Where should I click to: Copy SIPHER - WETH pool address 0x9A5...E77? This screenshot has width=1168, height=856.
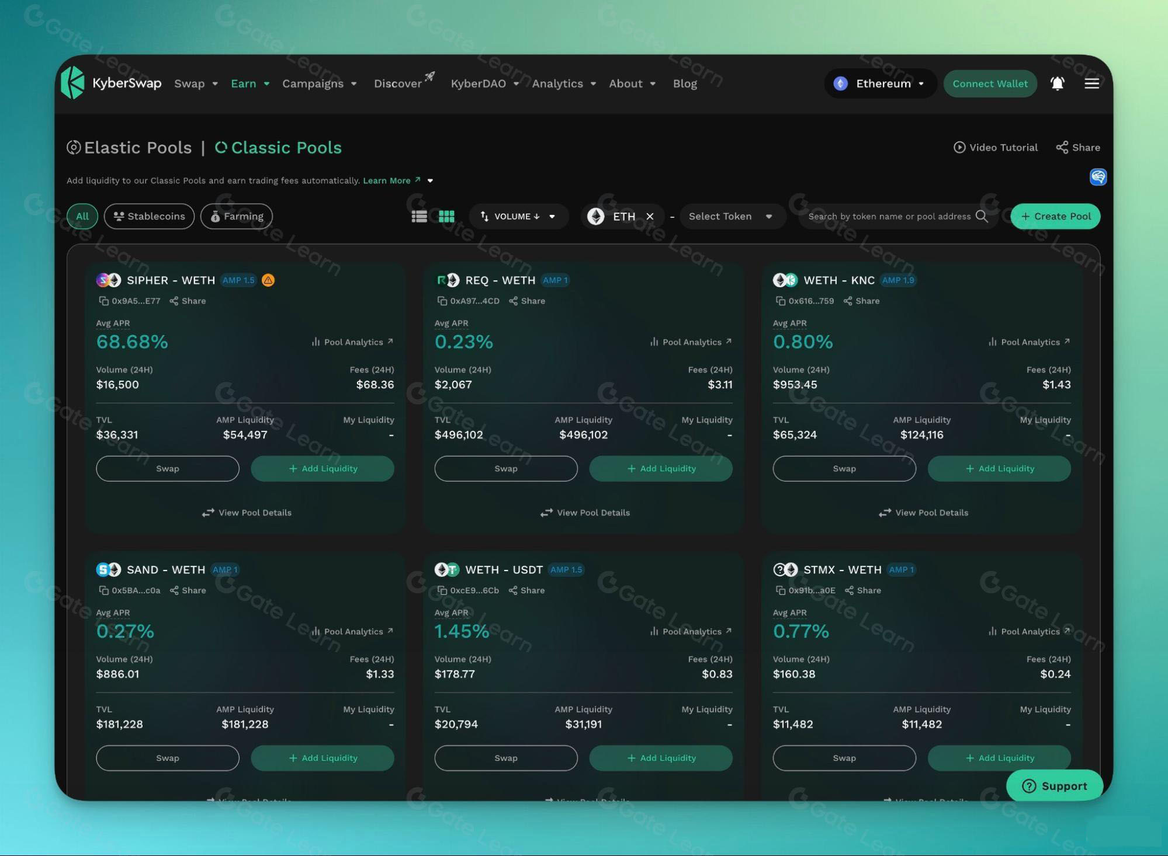[103, 301]
